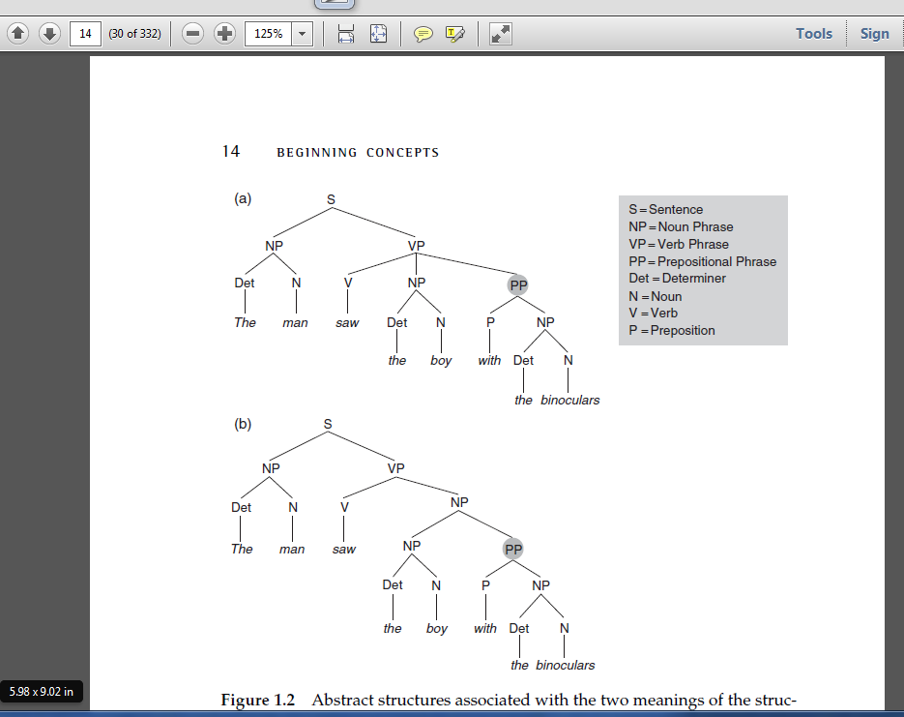Image resolution: width=904 pixels, height=717 pixels.
Task: Click 'S=Sentence' in the legend box
Action: (665, 209)
